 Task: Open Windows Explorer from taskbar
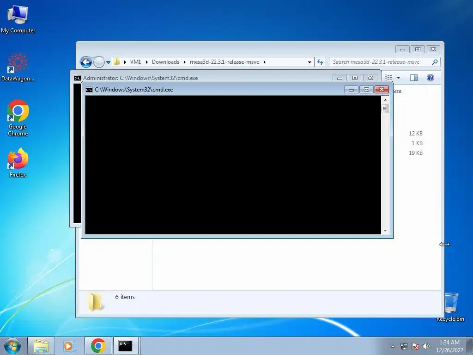[41, 346]
